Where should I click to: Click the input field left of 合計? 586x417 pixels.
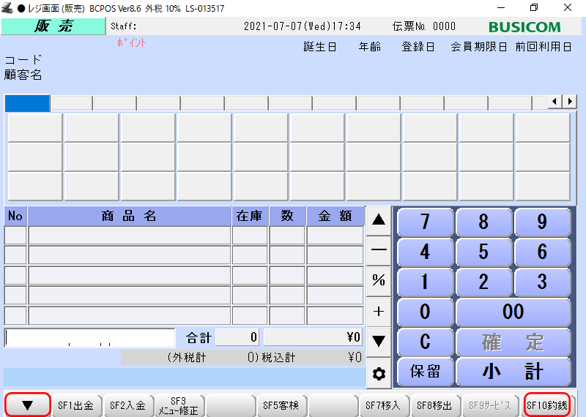(x=90, y=338)
